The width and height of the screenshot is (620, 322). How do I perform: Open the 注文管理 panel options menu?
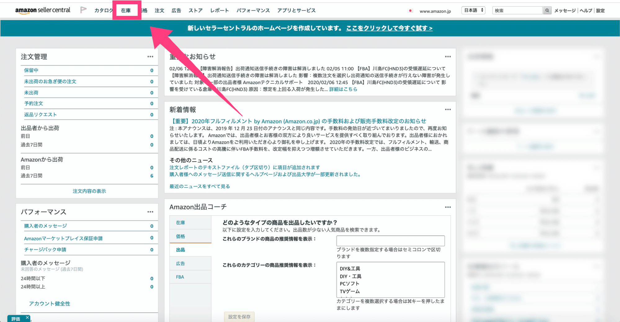[x=150, y=57]
